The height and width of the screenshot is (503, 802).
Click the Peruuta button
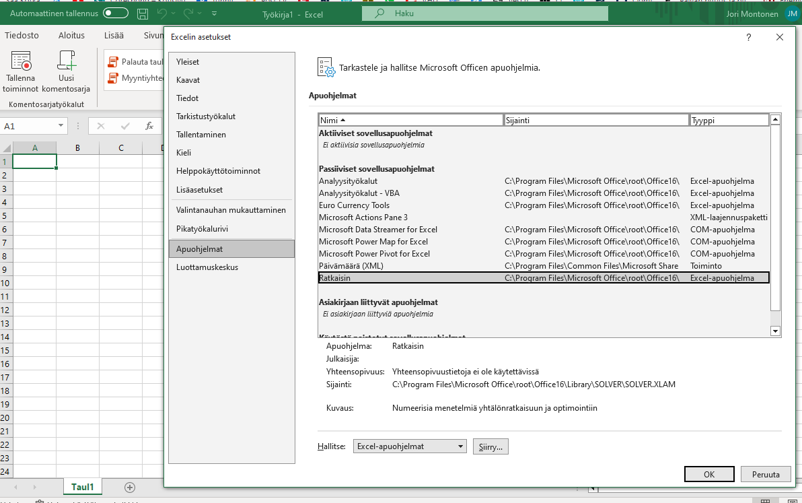(766, 474)
